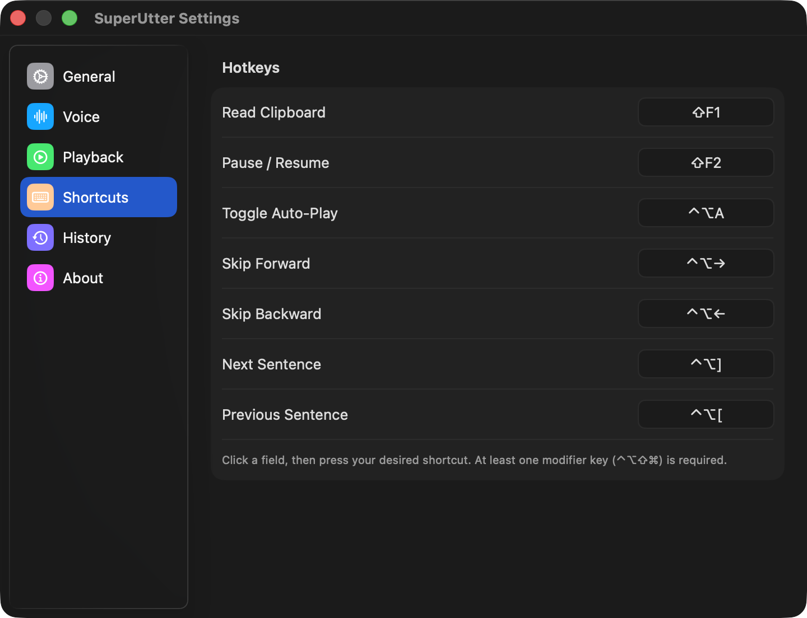Click the Hotkeys section heading
This screenshot has width=807, height=618.
tap(251, 68)
